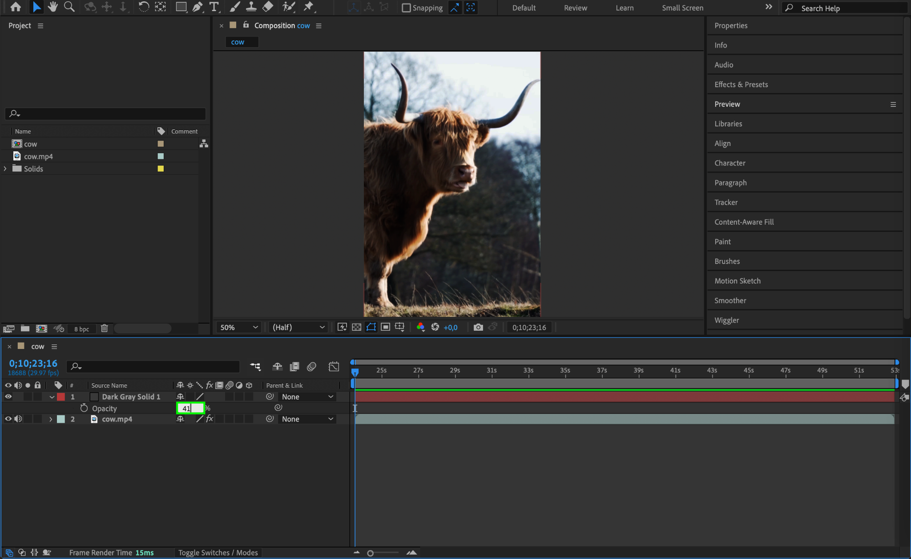Switch to the Review workspace
Viewport: 911px width, 559px height.
tap(575, 8)
